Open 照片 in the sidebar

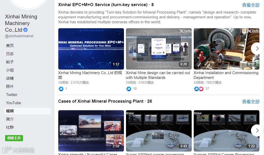coord(10,87)
